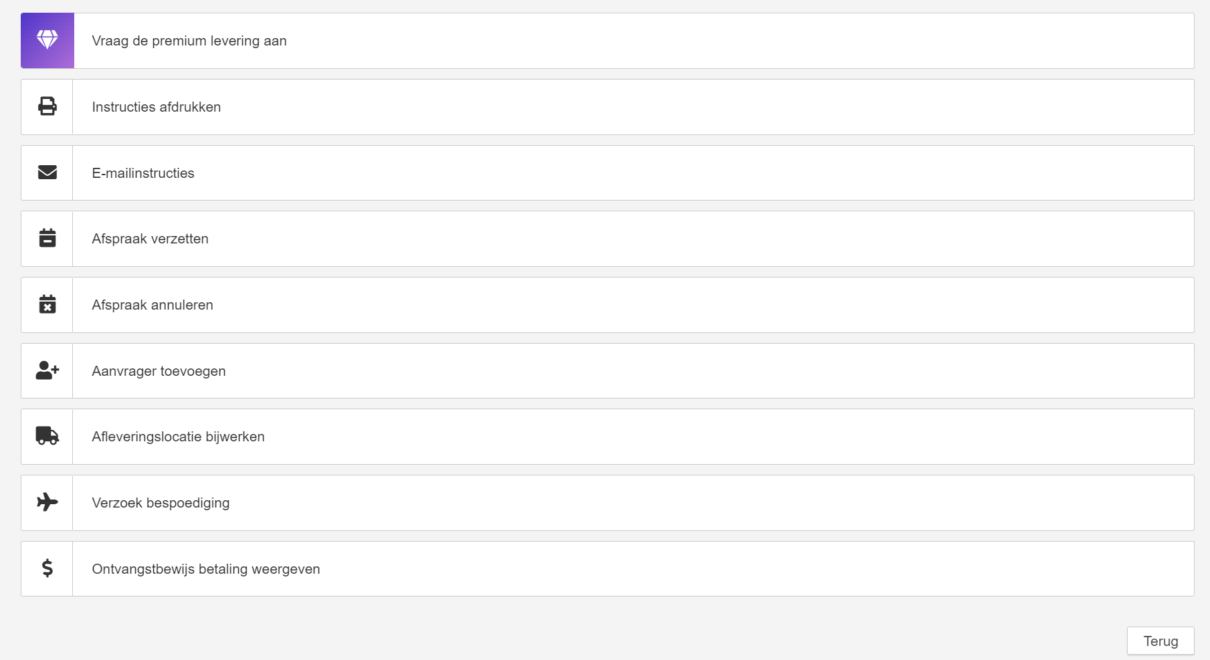Choose "E-mailinstructies" option
This screenshot has width=1210, height=660.
tap(143, 173)
